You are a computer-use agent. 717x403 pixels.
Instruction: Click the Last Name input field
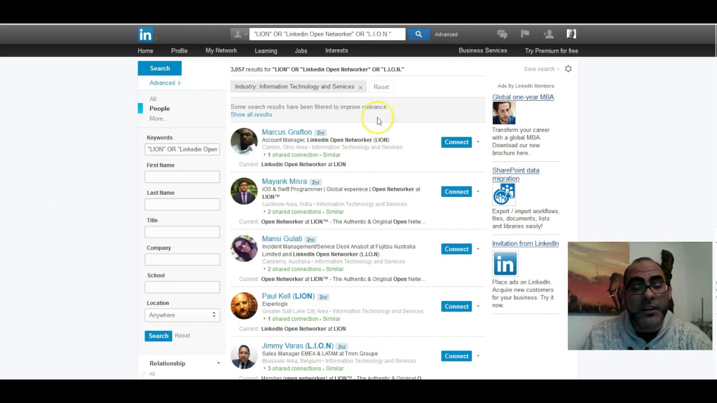[182, 204]
